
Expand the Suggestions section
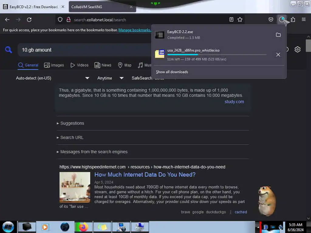tap(70, 123)
